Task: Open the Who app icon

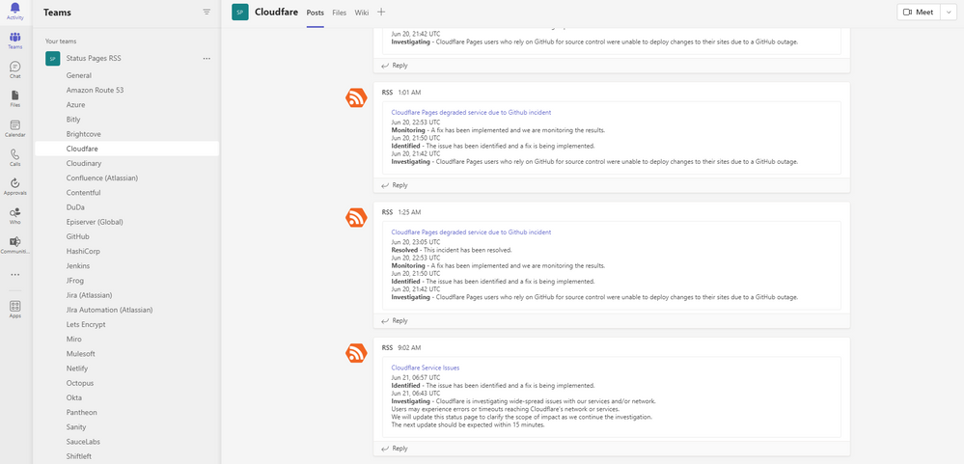Action: [15, 212]
